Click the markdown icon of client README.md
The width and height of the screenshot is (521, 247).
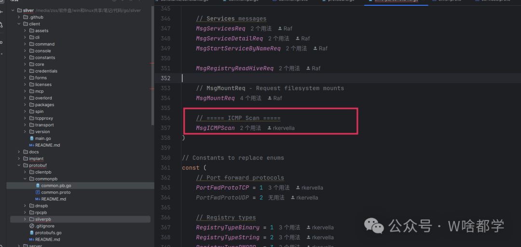tap(31, 145)
